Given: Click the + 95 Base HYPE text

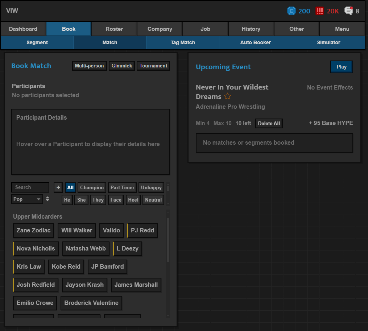Looking at the screenshot, I should [331, 123].
